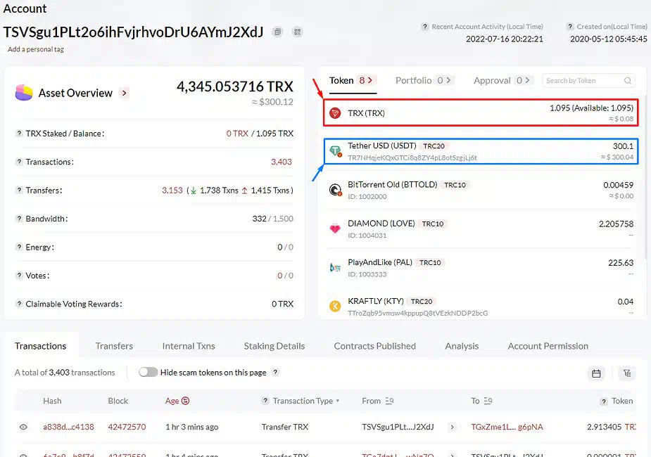Click the KRAFTLY contract address text
Viewport: 651px width, 457px height.
(x=417, y=313)
